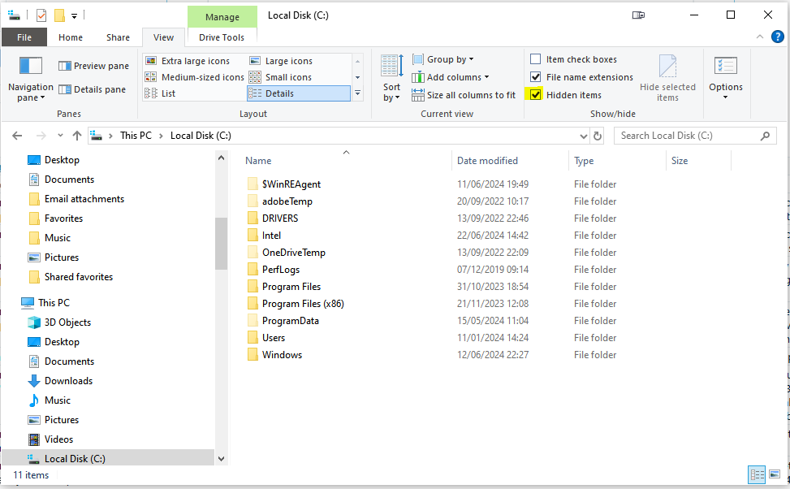Click the refresh button in address bar
This screenshot has height=489, width=790.
598,135
